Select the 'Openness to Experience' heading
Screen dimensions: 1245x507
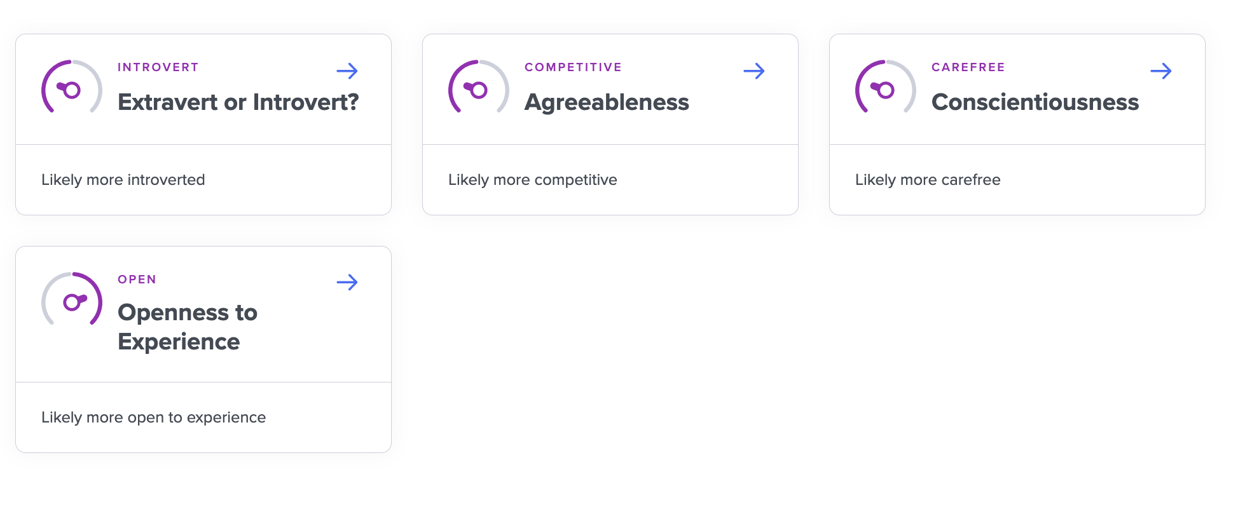pyautogui.click(x=188, y=327)
